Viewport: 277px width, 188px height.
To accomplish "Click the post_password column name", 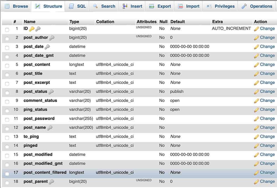I will click(39, 119).
